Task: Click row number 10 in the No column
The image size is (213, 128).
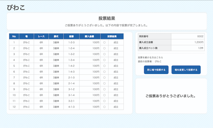Action: point(14,95)
